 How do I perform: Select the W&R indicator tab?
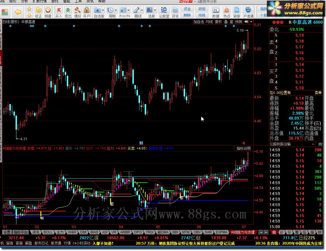72,232
